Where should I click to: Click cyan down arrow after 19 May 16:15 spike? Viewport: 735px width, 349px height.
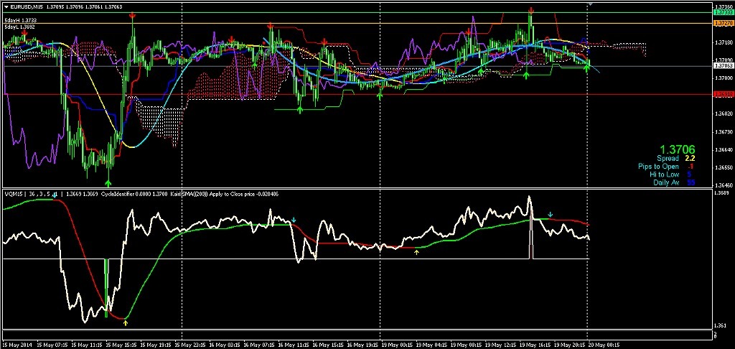551,215
